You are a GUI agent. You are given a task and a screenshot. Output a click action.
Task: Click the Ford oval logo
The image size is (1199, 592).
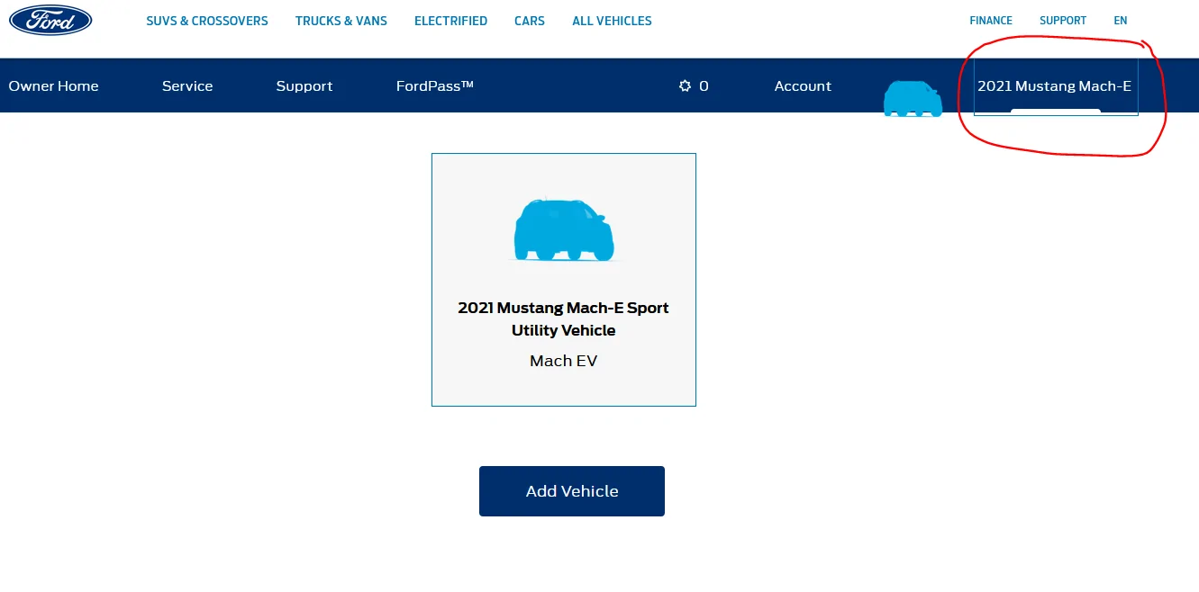point(50,20)
